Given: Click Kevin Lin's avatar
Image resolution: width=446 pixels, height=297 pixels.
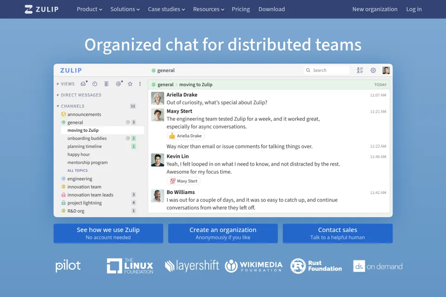Looking at the screenshot, I should 157,160.
